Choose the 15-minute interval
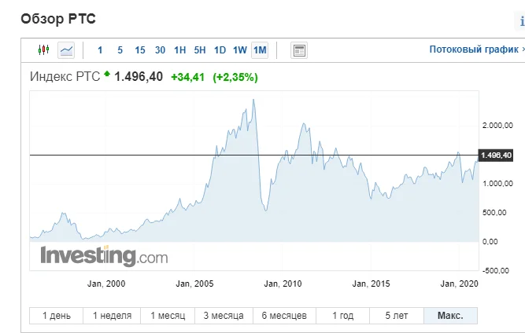Image resolution: width=525 pixels, height=333 pixels. 140,50
